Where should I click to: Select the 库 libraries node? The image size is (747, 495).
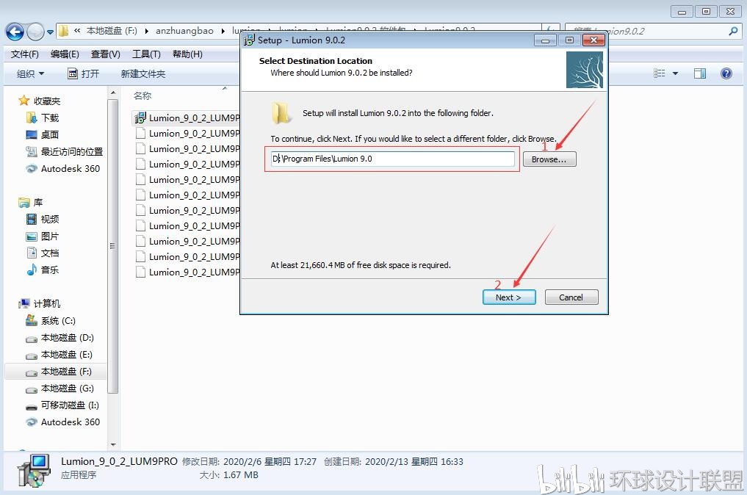click(37, 203)
